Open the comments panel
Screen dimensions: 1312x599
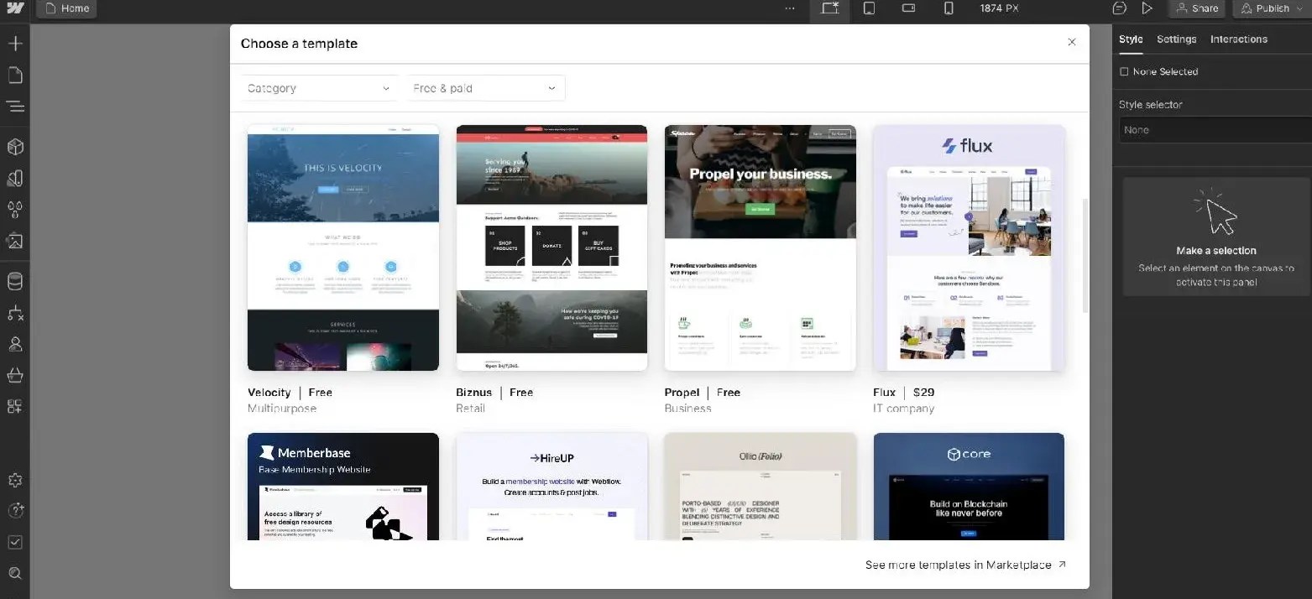(1119, 8)
